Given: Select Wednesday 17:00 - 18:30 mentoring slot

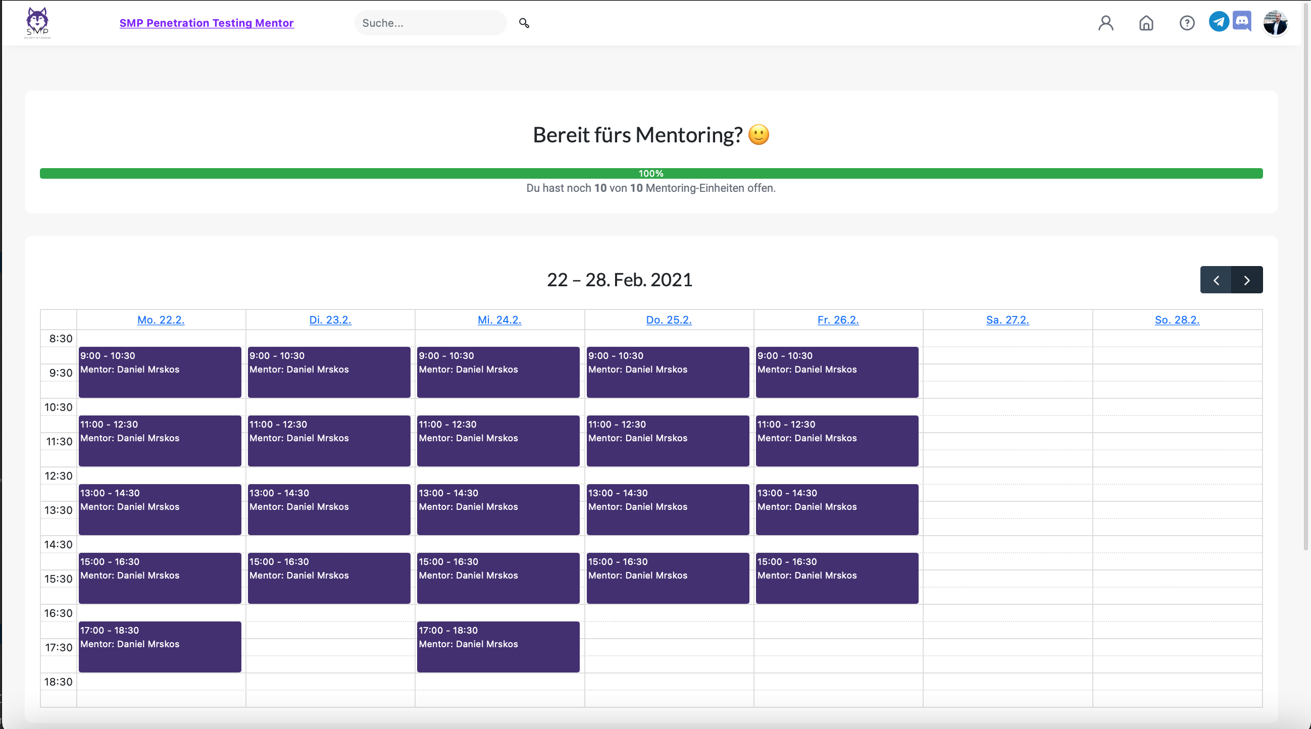Looking at the screenshot, I should click(498, 647).
